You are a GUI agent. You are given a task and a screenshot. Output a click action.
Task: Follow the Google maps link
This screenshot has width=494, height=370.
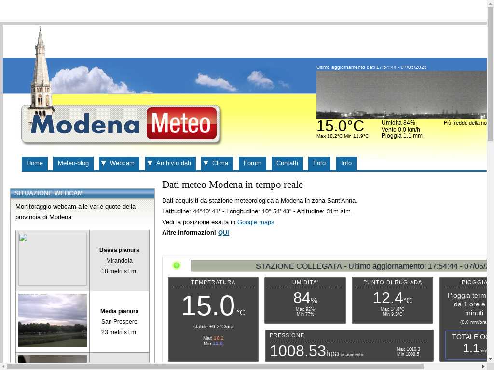click(x=256, y=222)
